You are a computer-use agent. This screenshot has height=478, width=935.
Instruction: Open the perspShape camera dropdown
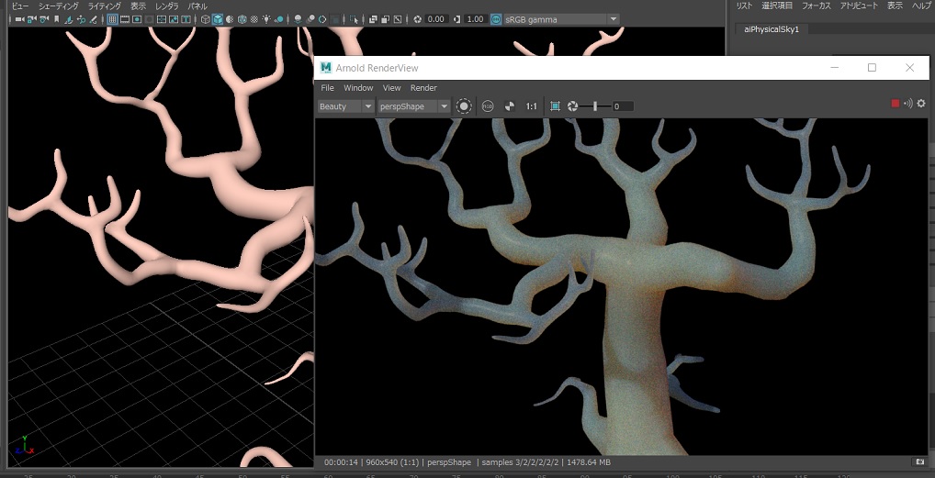pos(413,106)
